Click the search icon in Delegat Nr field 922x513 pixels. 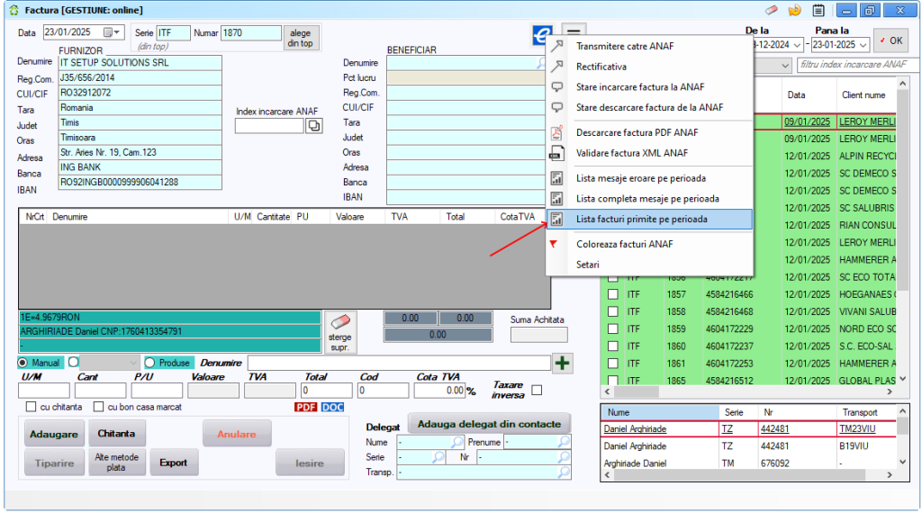pos(564,456)
